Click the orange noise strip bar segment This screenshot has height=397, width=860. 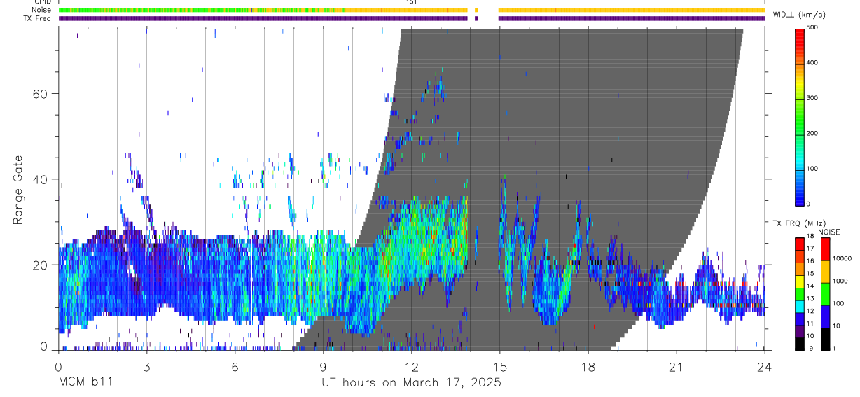click(x=632, y=10)
